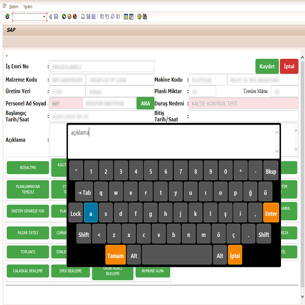Viewport: 305px width, 305px height.
Task: Click the green Back arrow icon
Action: [x=64, y=17]
